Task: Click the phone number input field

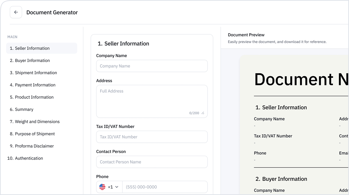Action: coord(165,187)
